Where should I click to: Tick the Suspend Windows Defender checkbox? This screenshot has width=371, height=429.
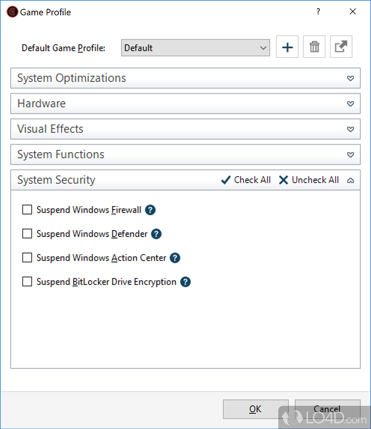(27, 234)
